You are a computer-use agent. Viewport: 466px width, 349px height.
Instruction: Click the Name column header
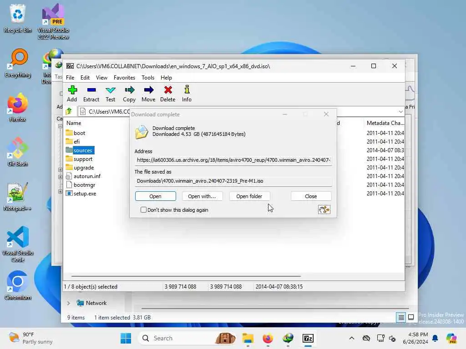click(x=74, y=123)
